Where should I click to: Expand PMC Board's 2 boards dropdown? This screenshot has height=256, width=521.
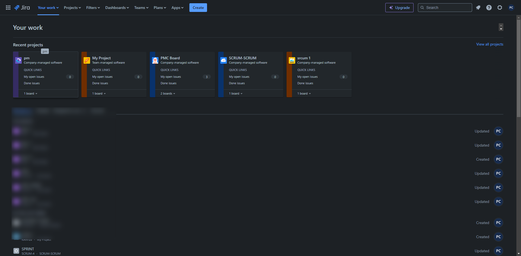point(168,93)
